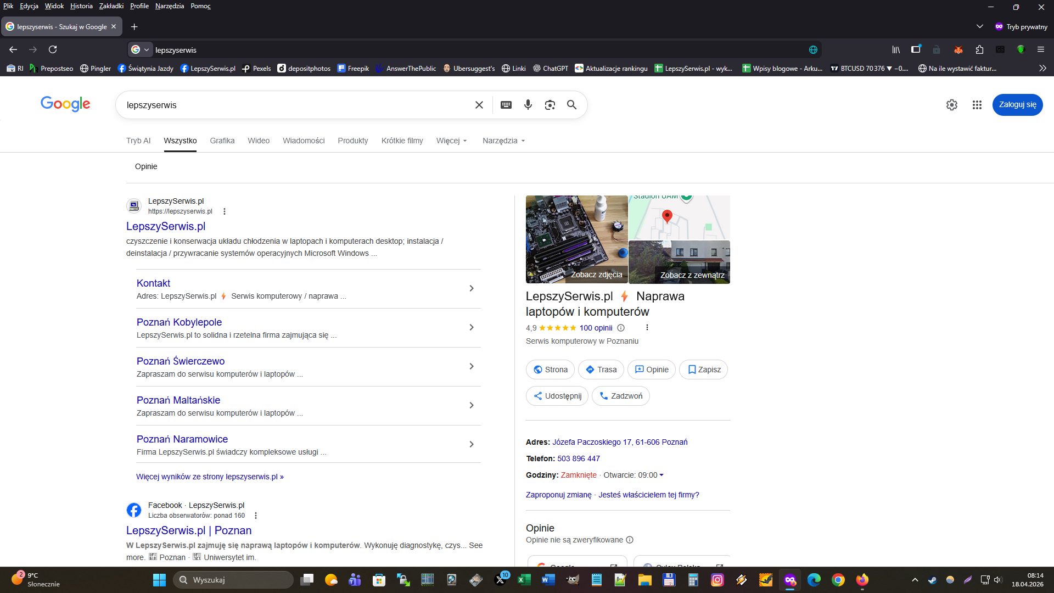Clear the search query with X icon
The height and width of the screenshot is (593, 1054).
pos(479,105)
